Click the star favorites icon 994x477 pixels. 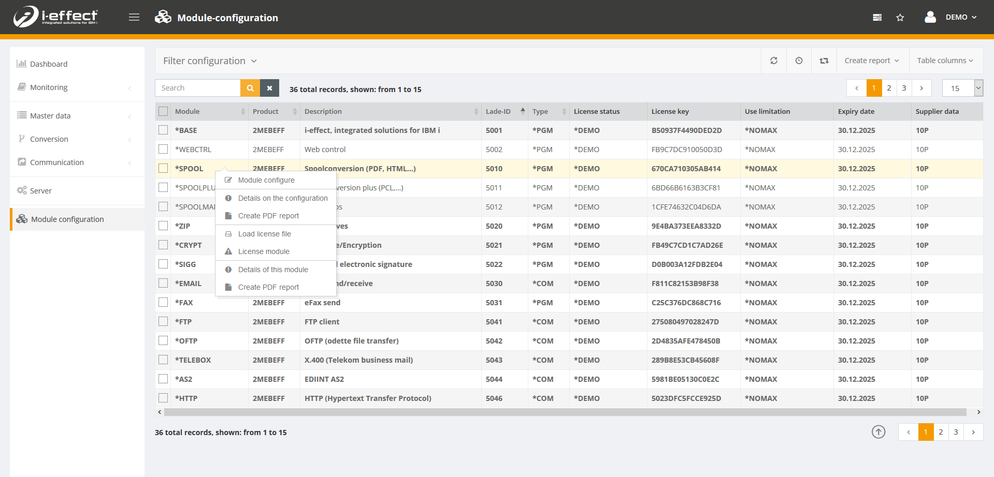(900, 18)
